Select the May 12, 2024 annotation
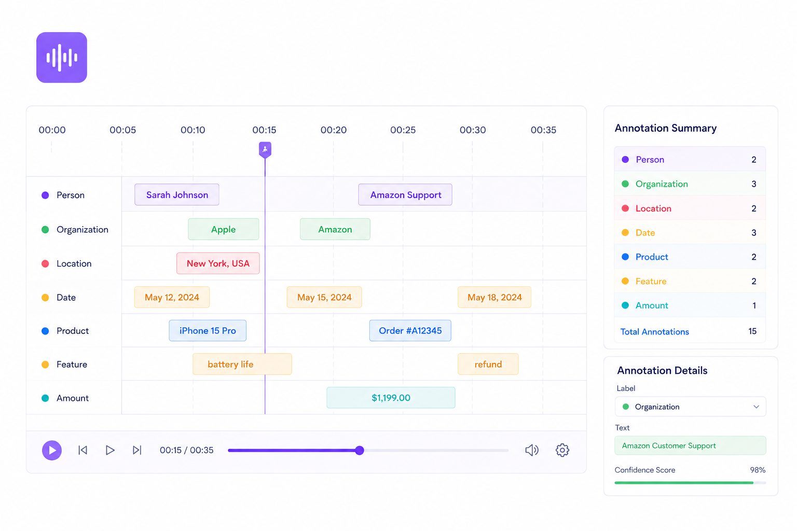The width and height of the screenshot is (797, 531). 172,297
